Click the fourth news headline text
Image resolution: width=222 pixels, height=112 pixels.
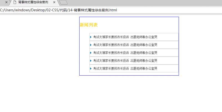[x=125, y=60]
